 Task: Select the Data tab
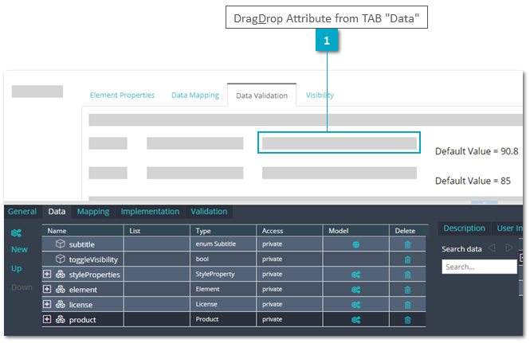pos(57,212)
